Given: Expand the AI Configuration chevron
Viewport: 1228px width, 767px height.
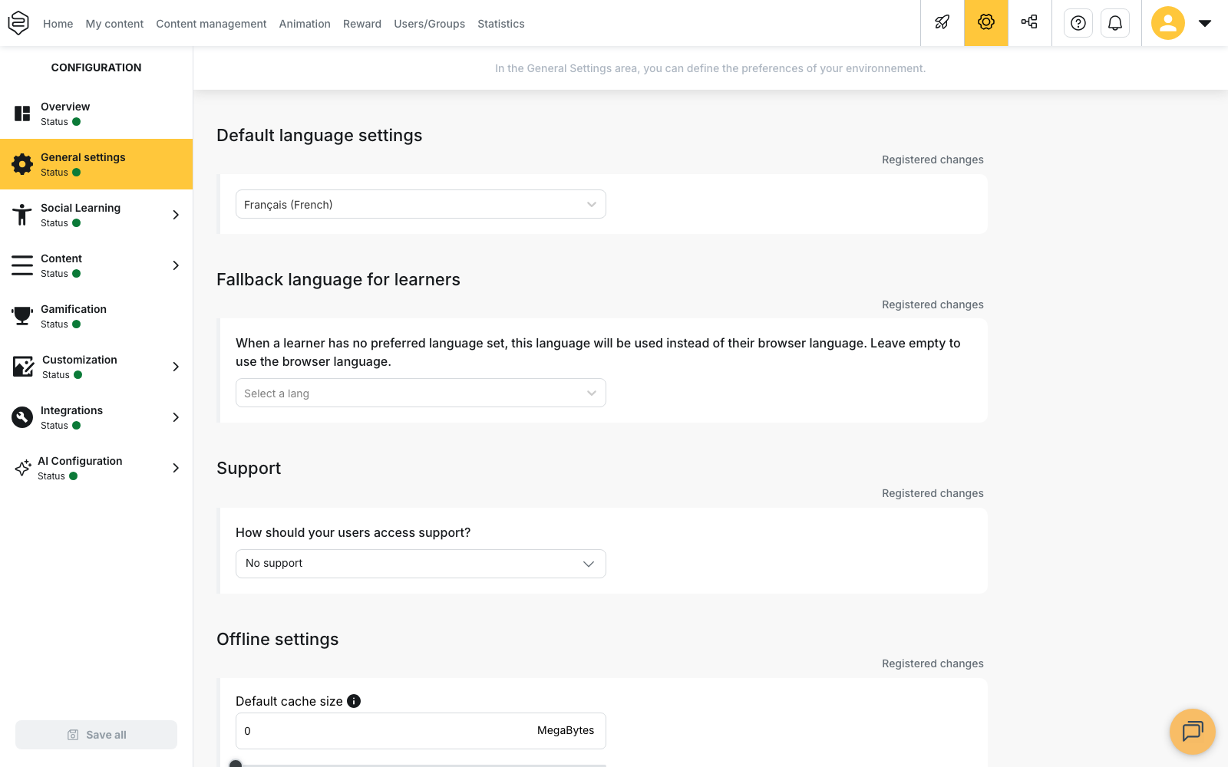Looking at the screenshot, I should pyautogui.click(x=176, y=468).
